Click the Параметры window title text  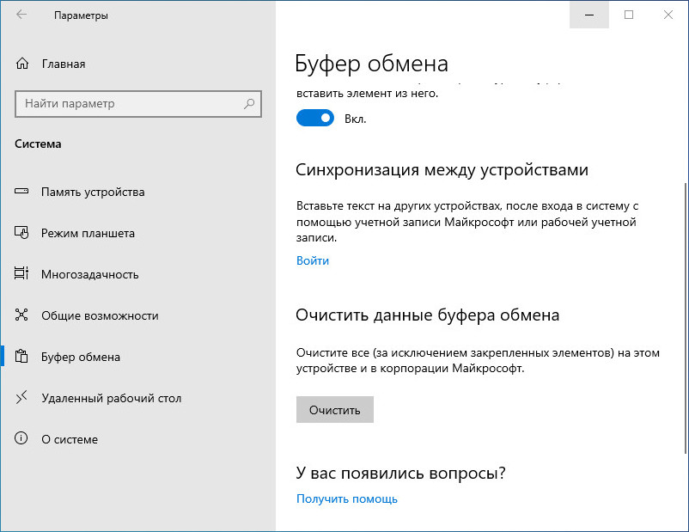(81, 15)
